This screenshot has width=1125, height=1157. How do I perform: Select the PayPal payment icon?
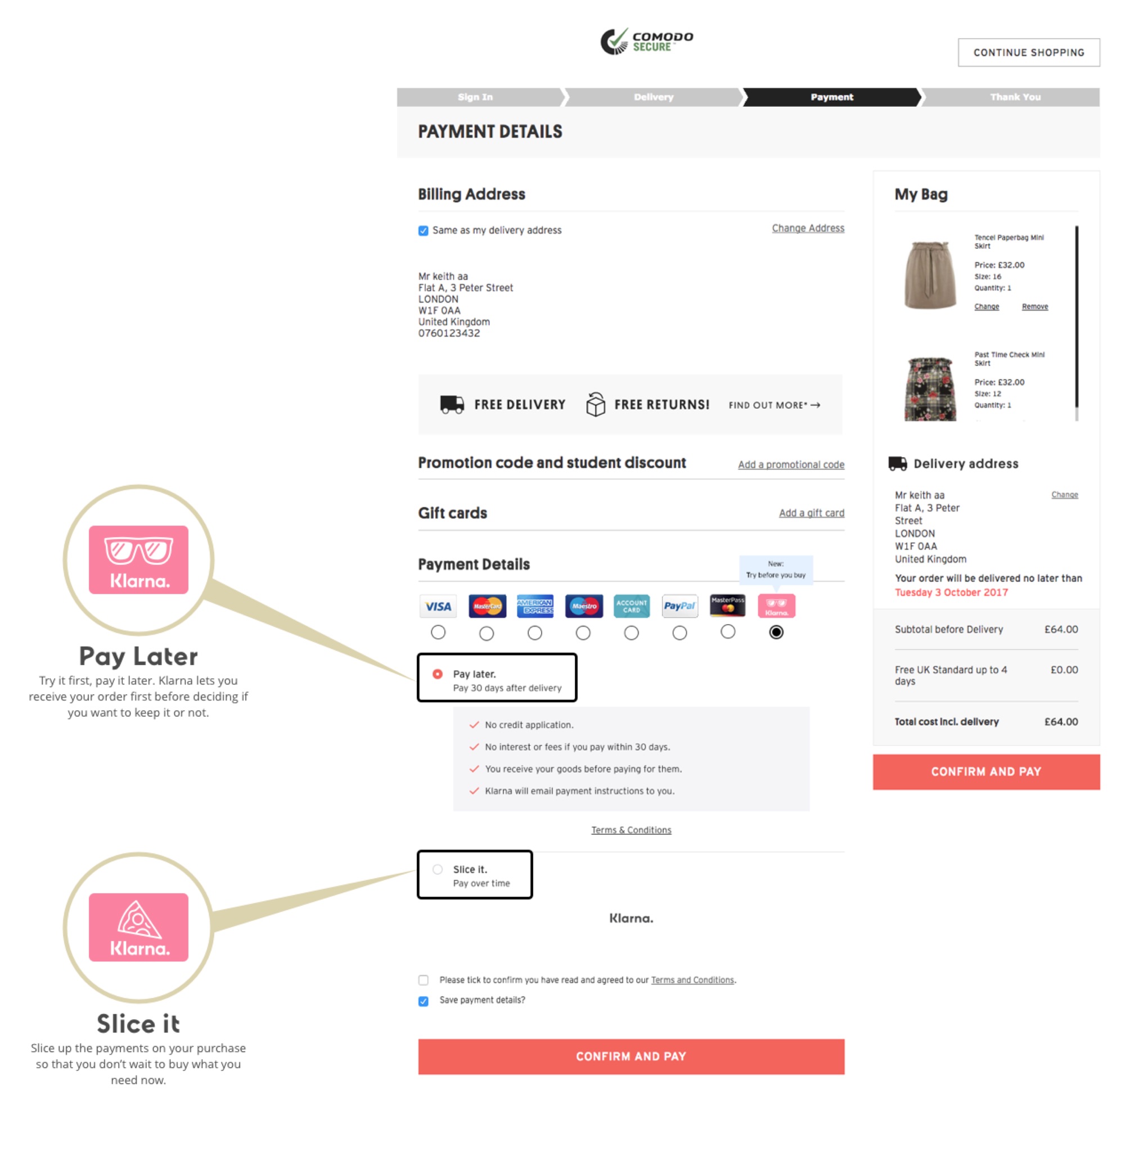pyautogui.click(x=679, y=607)
